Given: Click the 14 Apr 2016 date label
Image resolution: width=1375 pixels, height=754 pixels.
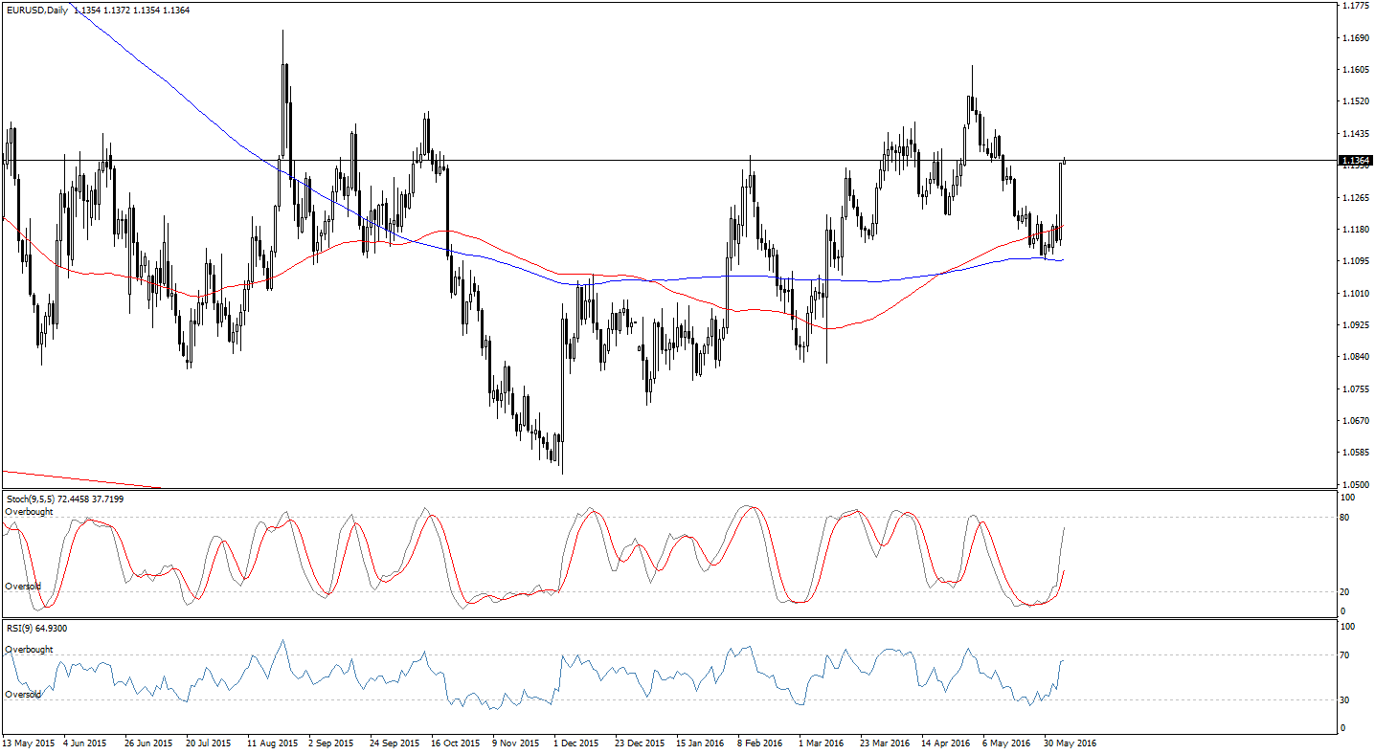Looking at the screenshot, I should point(945,743).
